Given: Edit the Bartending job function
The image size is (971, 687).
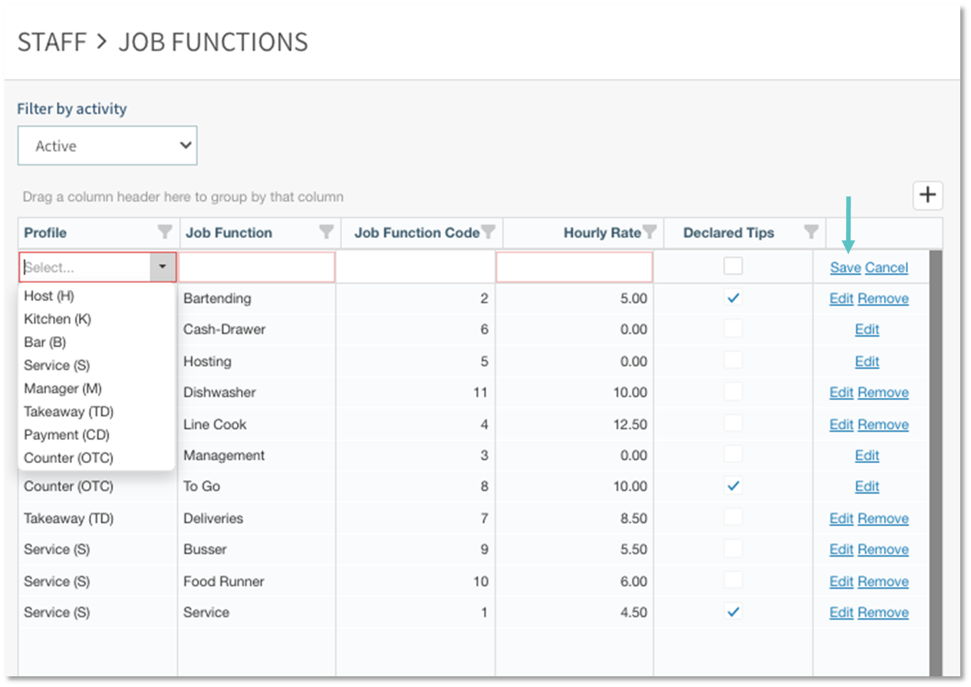Looking at the screenshot, I should (841, 299).
